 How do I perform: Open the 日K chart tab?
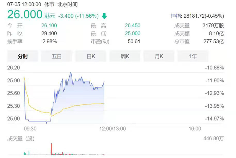[x=91, y=56]
